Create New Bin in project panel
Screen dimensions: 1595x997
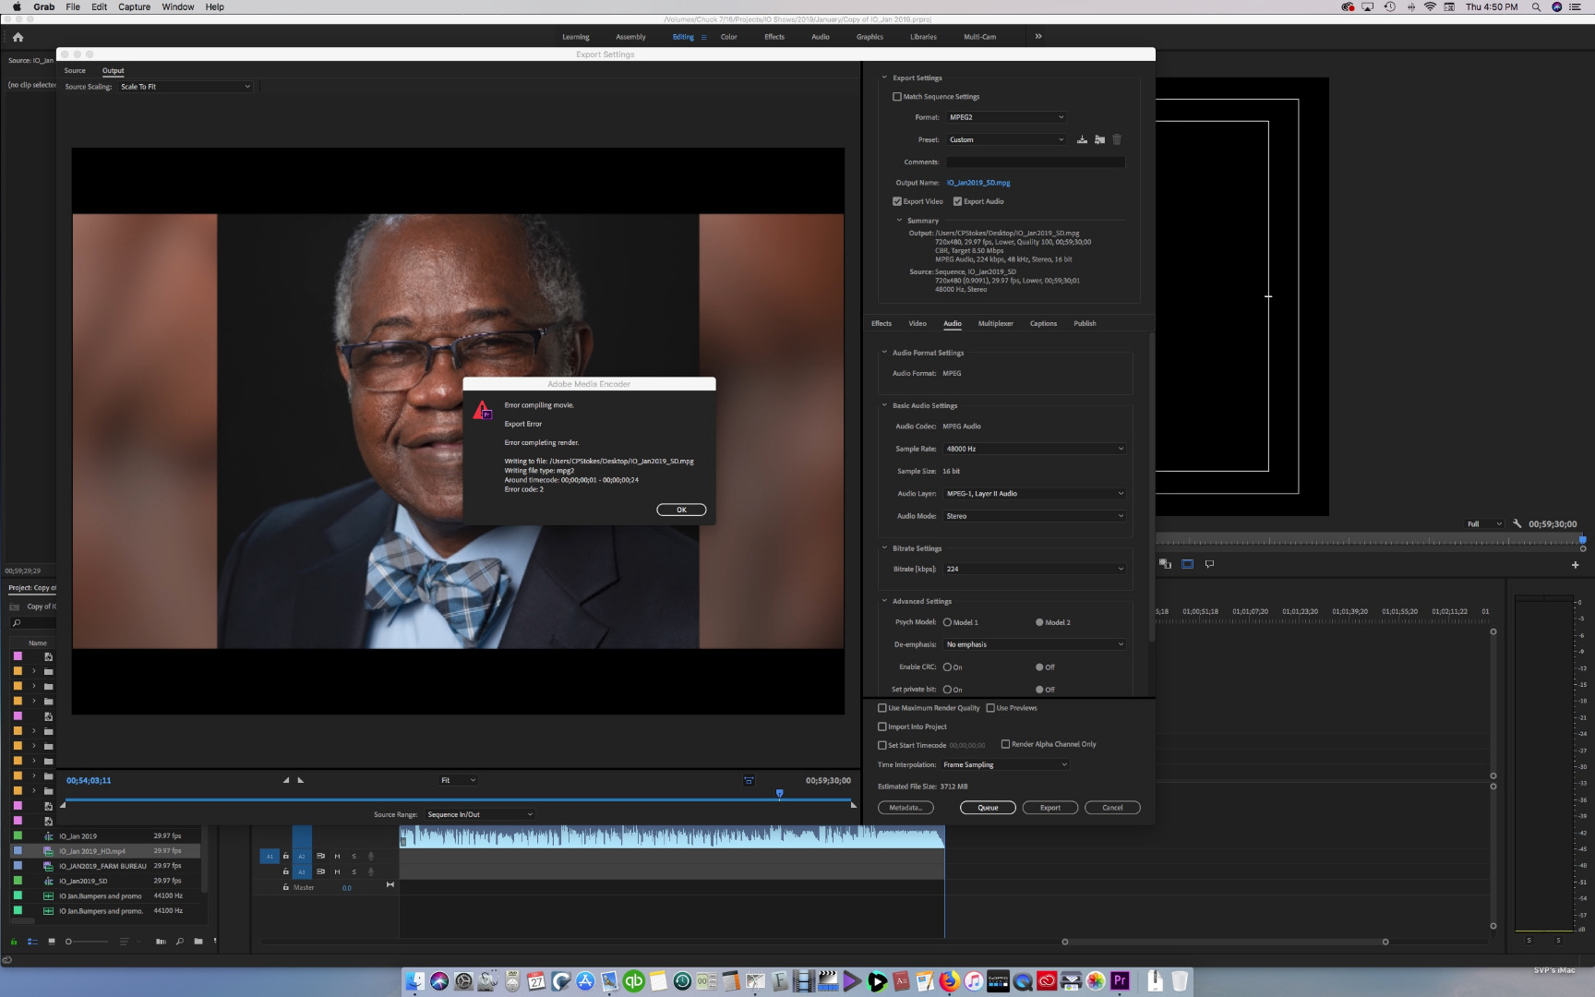[x=198, y=942]
